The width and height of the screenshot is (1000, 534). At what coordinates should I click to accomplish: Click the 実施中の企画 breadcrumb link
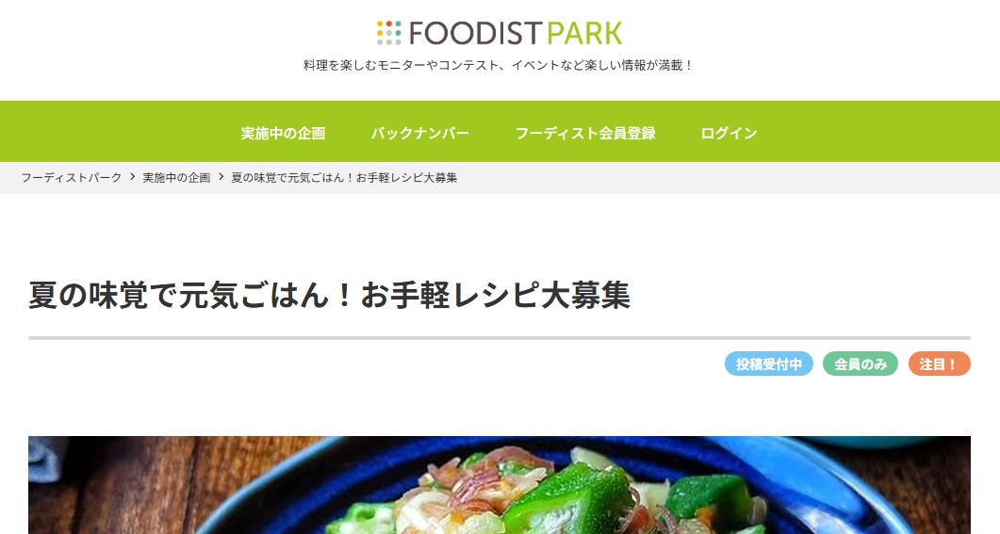(176, 178)
